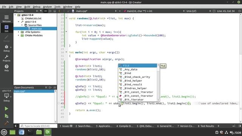Screen dimensions: 242x136
Task: Open the Edit menu
Action: [11, 7]
